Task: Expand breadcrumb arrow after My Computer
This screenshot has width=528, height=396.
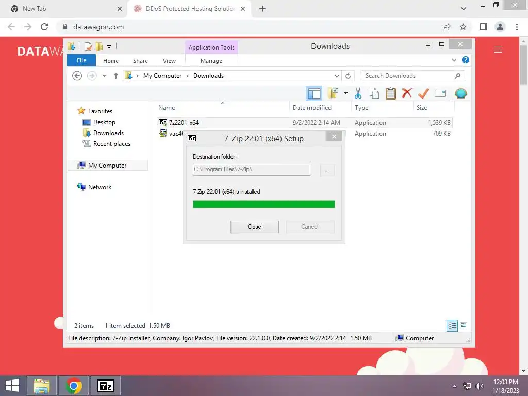Action: 188,76
